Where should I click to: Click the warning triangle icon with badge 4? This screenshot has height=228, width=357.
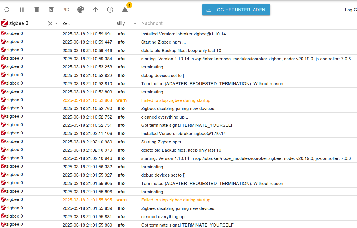(x=125, y=10)
